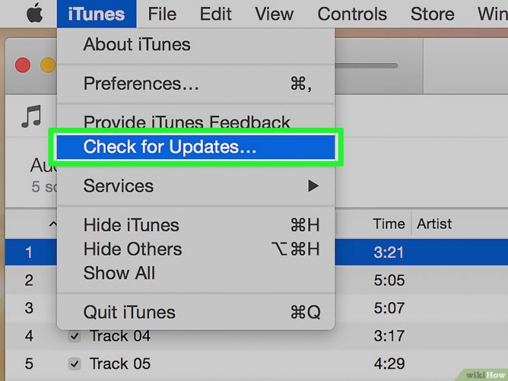Screen dimensions: 508x381
Task: Open the Store menu
Action: [x=432, y=14]
